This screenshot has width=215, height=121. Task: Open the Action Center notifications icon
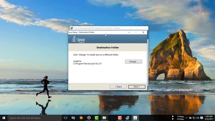(x=202, y=118)
